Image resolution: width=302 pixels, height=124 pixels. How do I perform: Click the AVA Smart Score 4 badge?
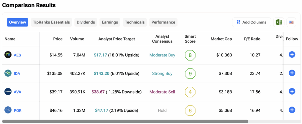[x=190, y=92]
